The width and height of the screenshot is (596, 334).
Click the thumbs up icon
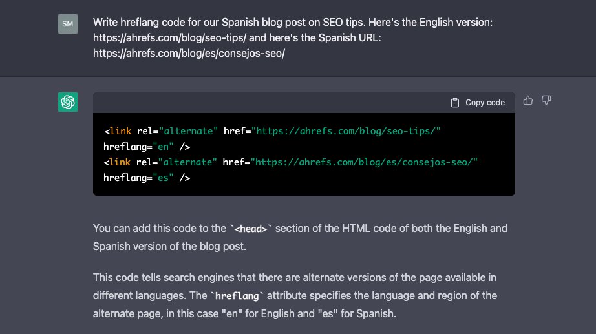527,100
